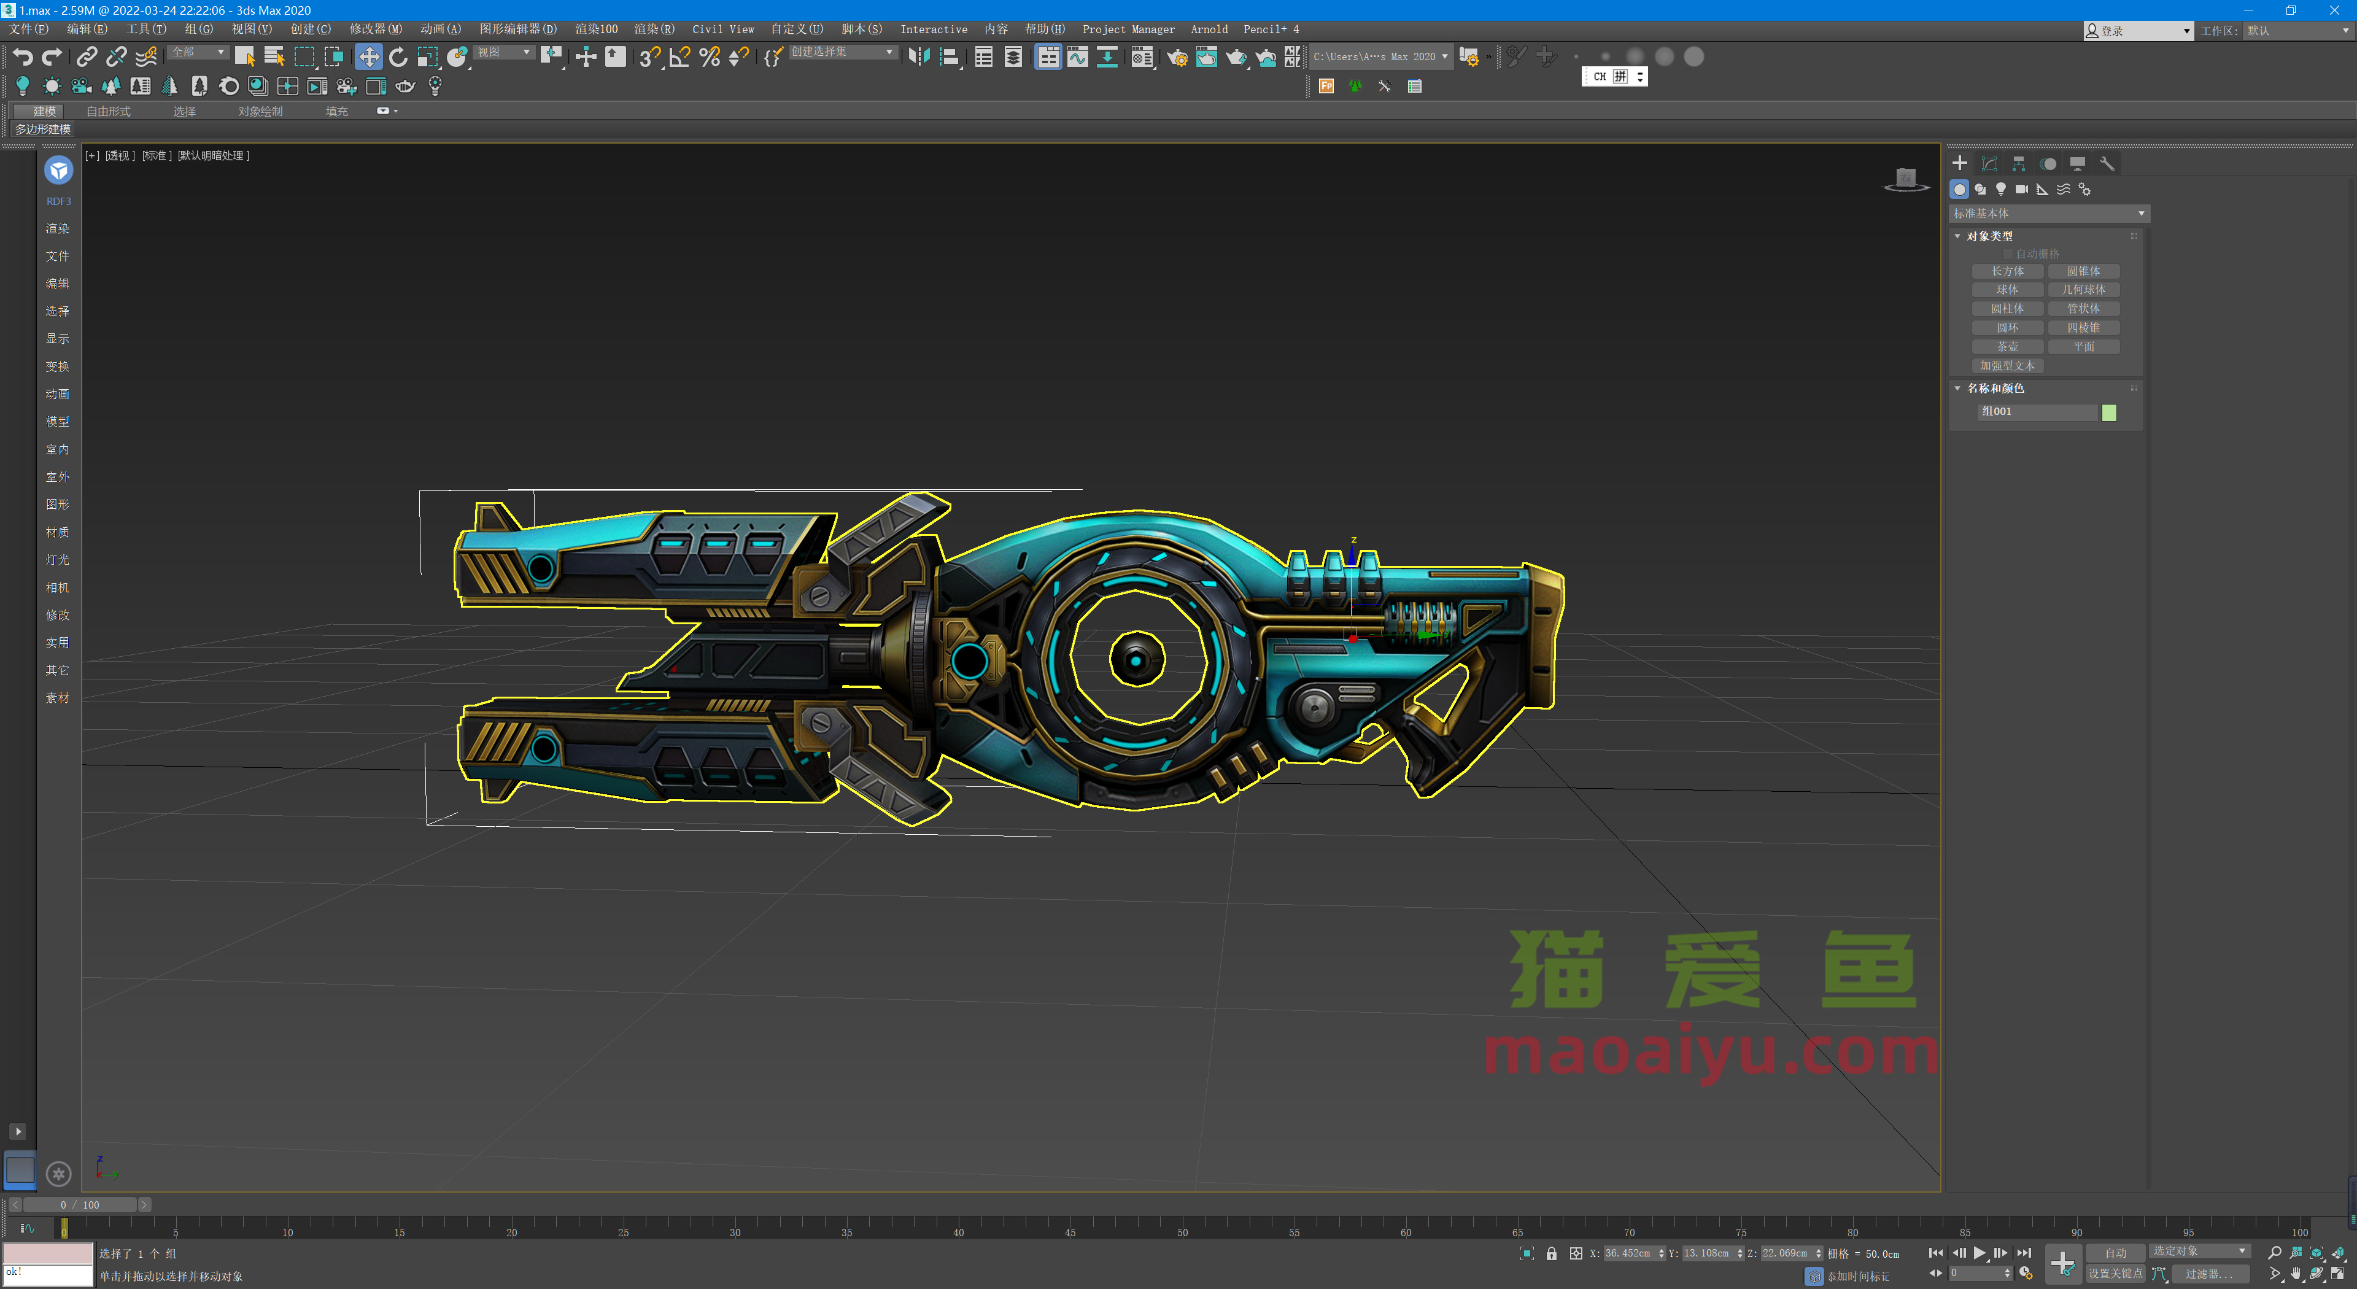Click the Play Animation button
The width and height of the screenshot is (2357, 1289).
[x=1979, y=1252]
